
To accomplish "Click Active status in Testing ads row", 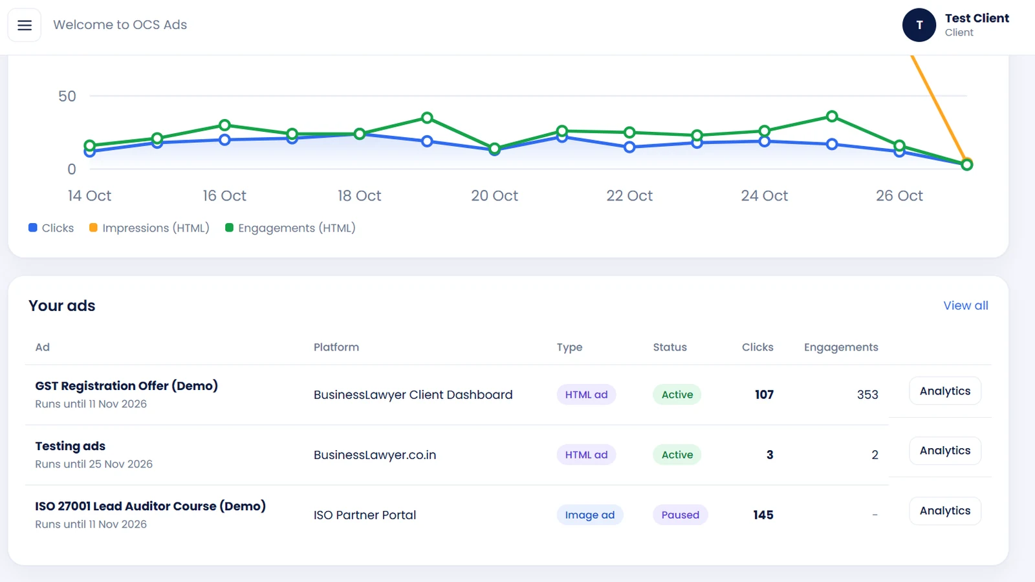I will tap(677, 455).
